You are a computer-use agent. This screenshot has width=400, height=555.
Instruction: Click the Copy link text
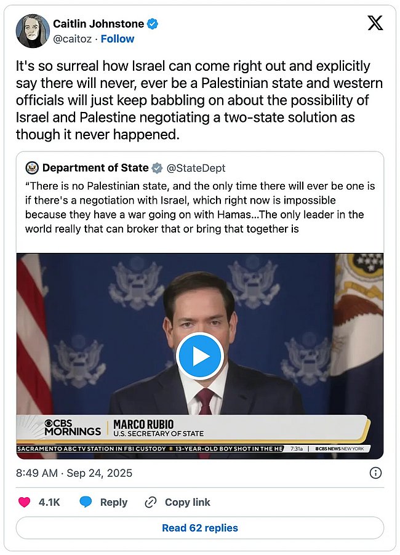coord(187,502)
